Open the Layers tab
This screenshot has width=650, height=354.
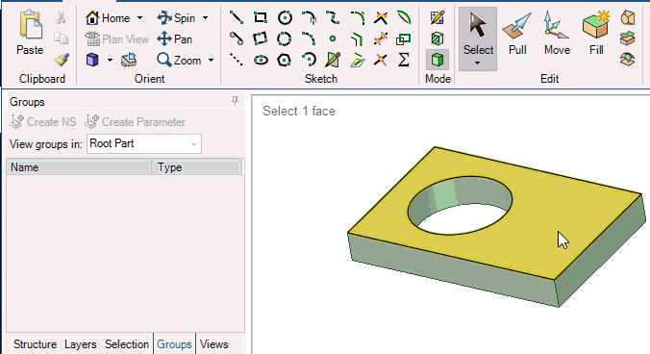click(81, 344)
